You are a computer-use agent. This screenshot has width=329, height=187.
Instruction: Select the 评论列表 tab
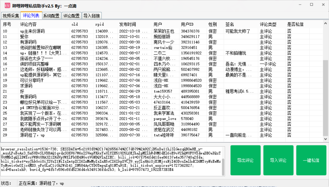click(x=31, y=15)
